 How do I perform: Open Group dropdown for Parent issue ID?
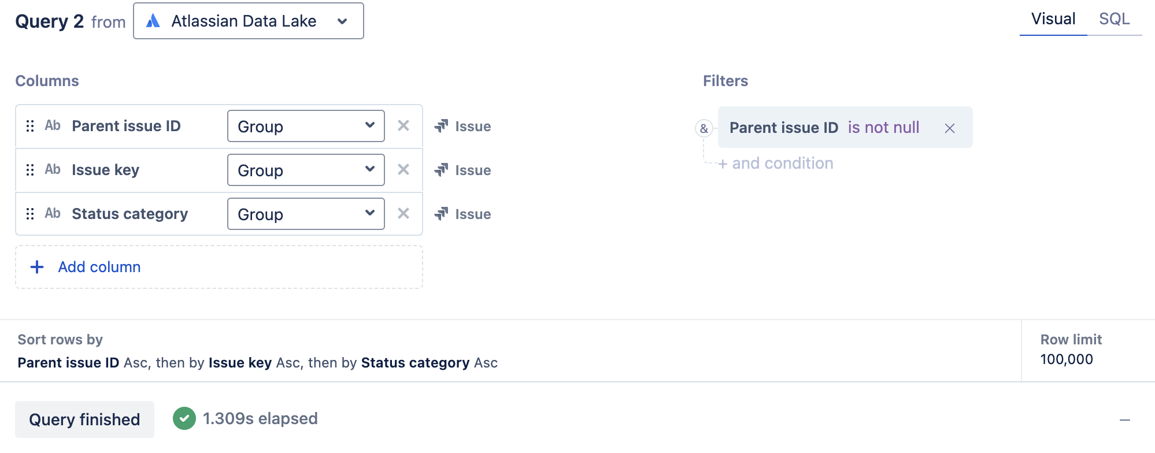[306, 126]
